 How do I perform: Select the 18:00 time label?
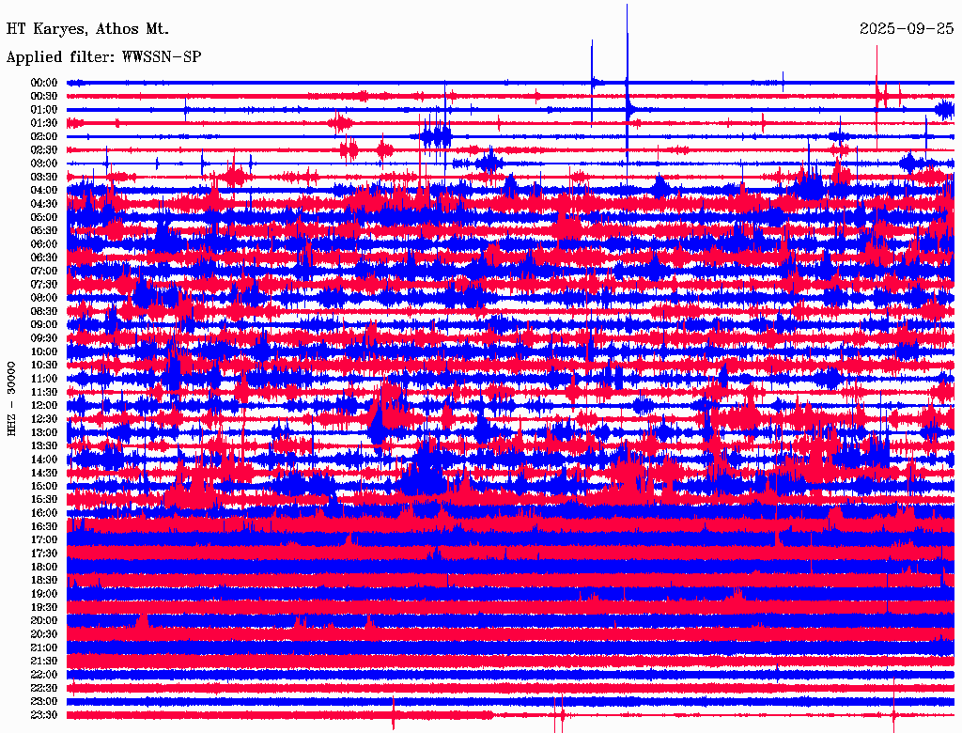click(x=43, y=568)
